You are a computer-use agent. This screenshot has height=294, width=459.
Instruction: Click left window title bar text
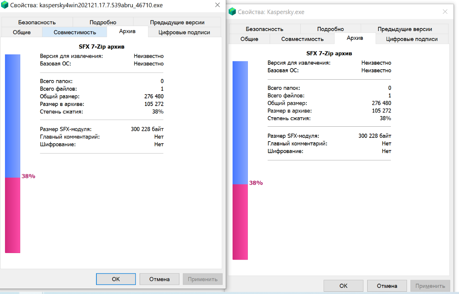(86, 6)
